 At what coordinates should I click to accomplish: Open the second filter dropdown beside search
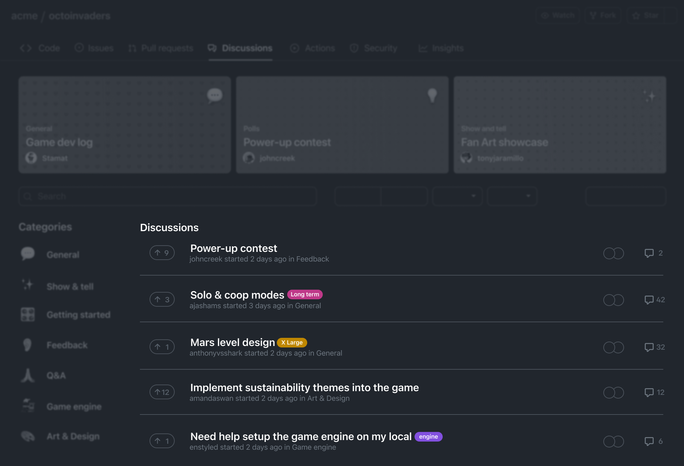coord(512,196)
